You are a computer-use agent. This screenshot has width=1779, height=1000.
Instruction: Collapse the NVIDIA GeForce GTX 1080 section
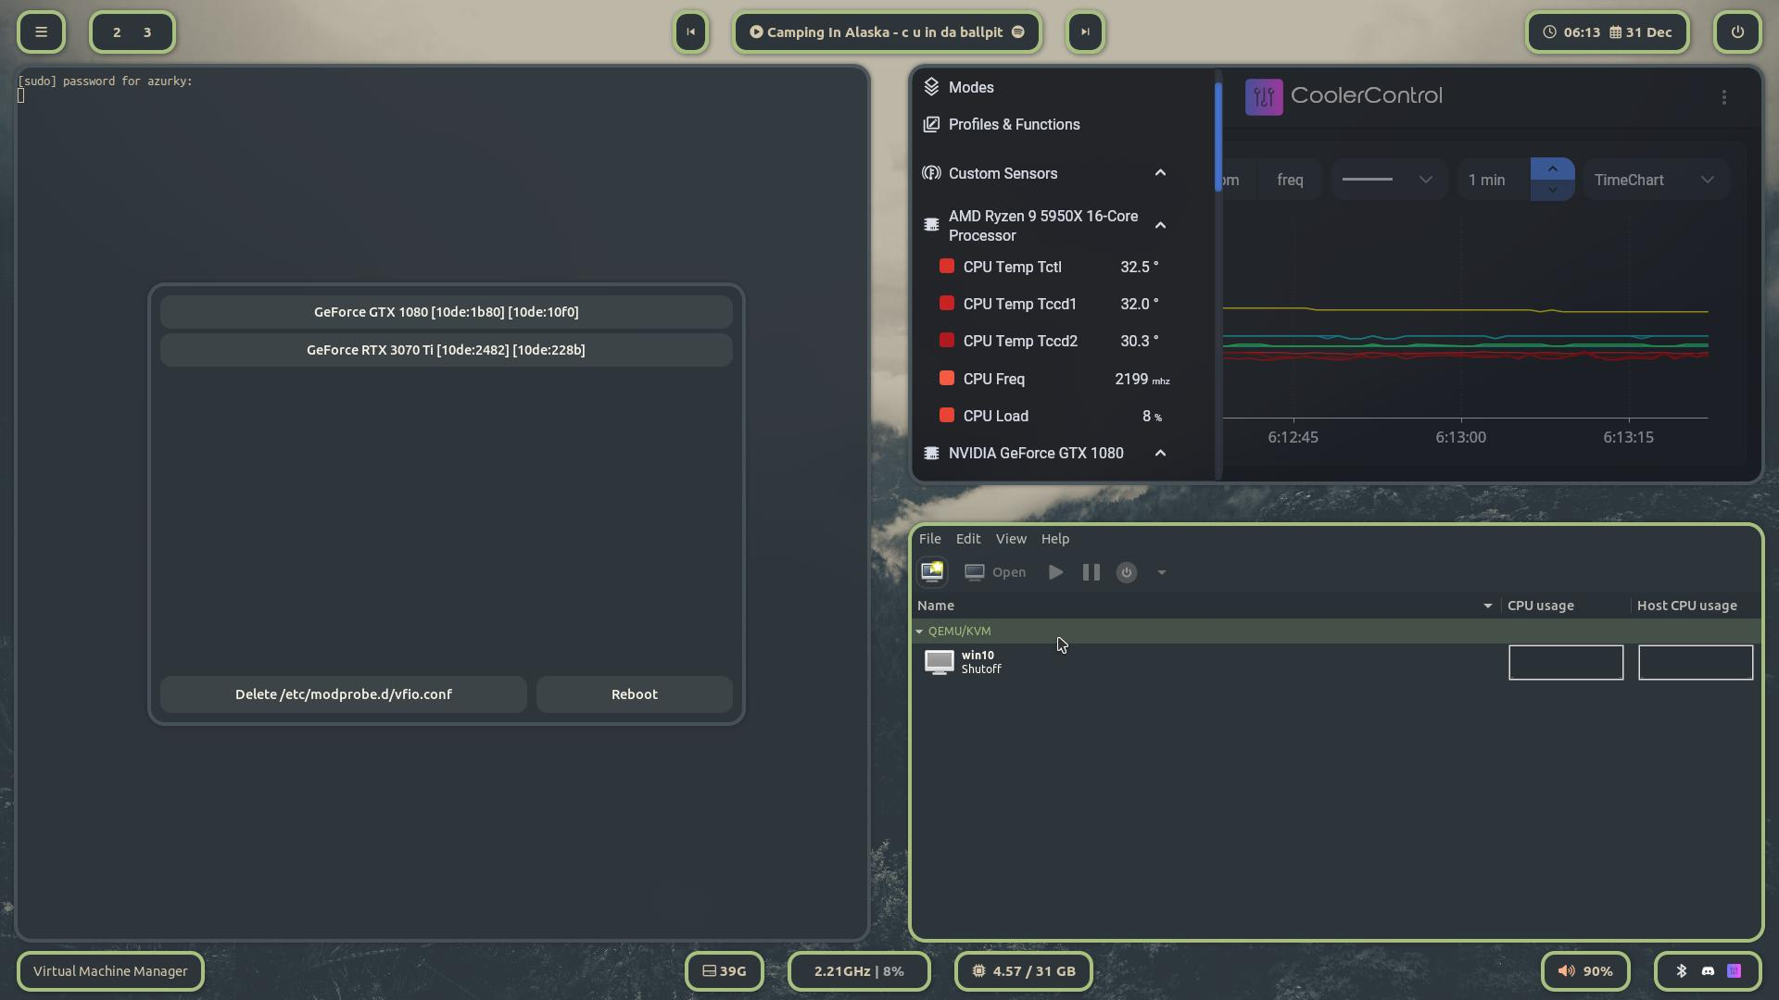coord(1160,453)
